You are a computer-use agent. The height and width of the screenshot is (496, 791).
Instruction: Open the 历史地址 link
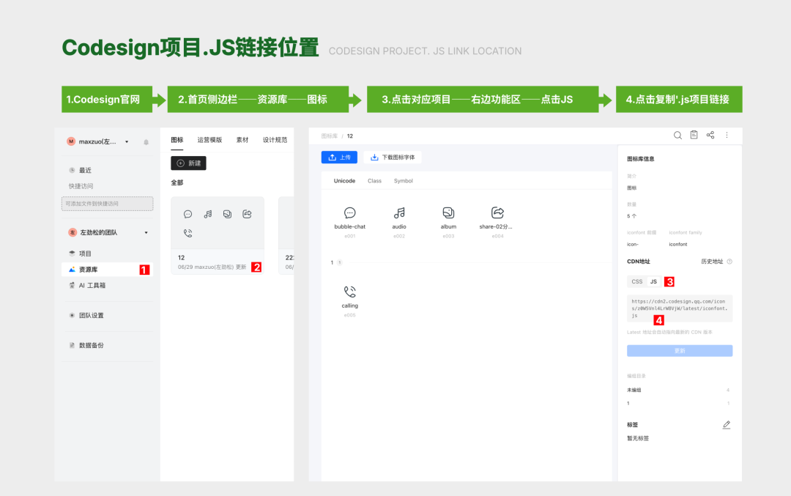click(x=712, y=262)
